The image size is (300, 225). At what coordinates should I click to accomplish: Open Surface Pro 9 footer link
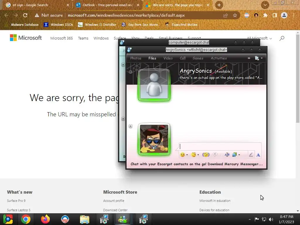click(16, 201)
